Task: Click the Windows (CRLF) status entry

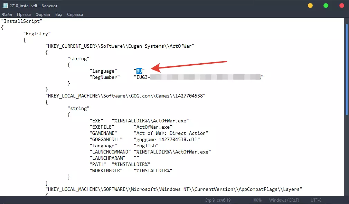Action: 284,200
